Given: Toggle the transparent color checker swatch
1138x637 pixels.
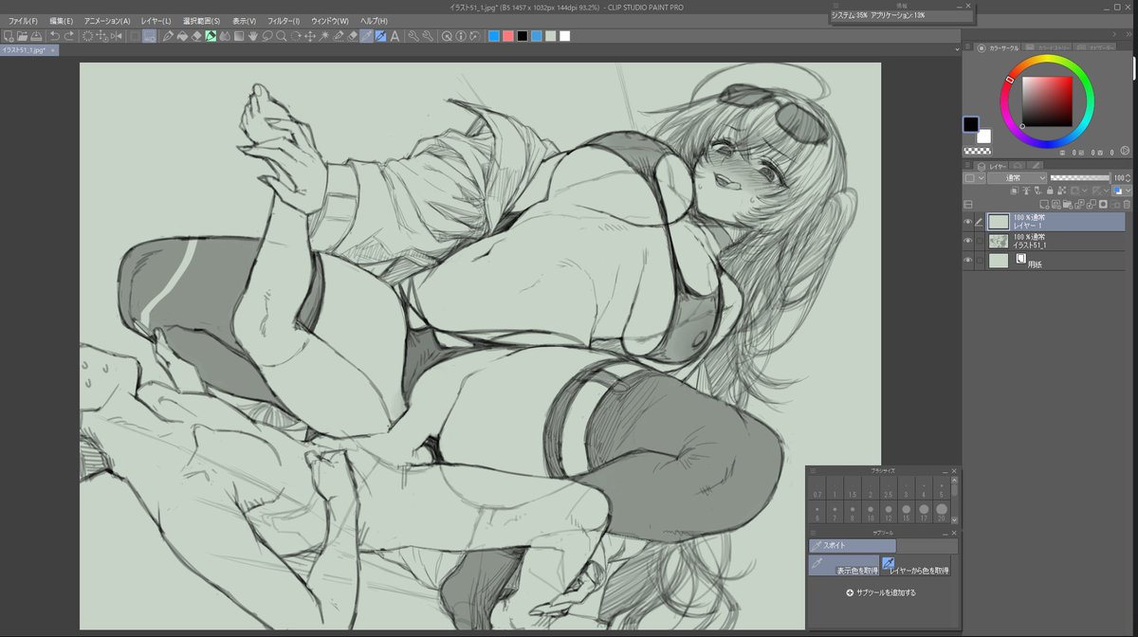Looking at the screenshot, I should pos(977,150).
